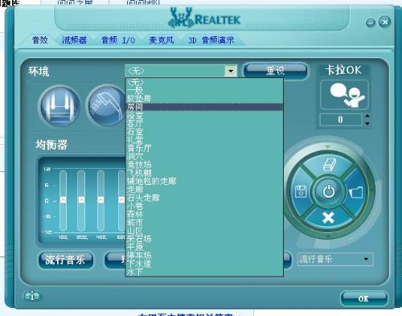This screenshot has height=316, width=402.
Task: Open the 麦克风 tab
Action: point(161,40)
